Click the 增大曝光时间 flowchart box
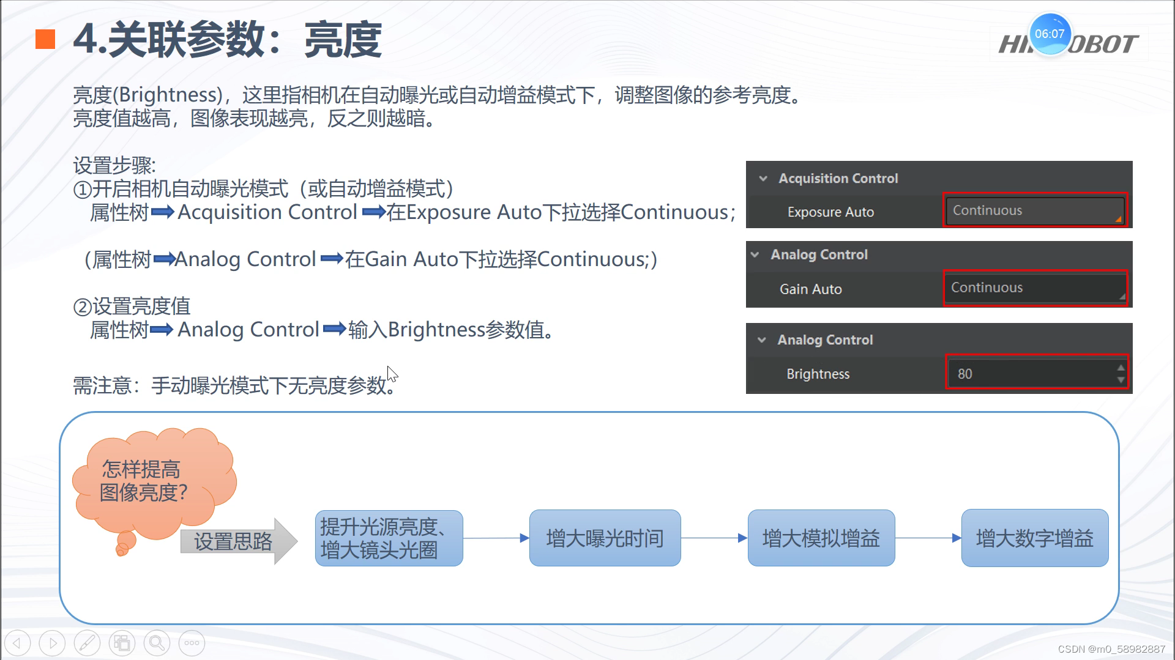1175x660 pixels. coord(605,538)
